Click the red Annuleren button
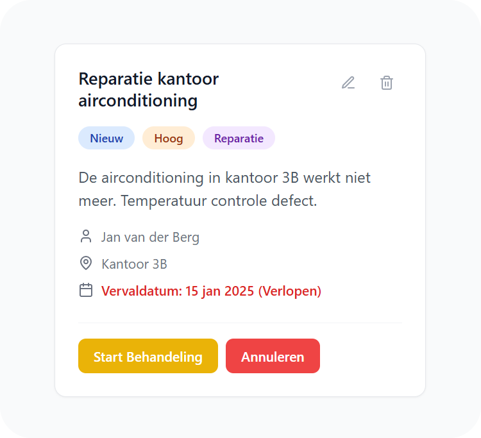481x438 pixels. tap(273, 356)
